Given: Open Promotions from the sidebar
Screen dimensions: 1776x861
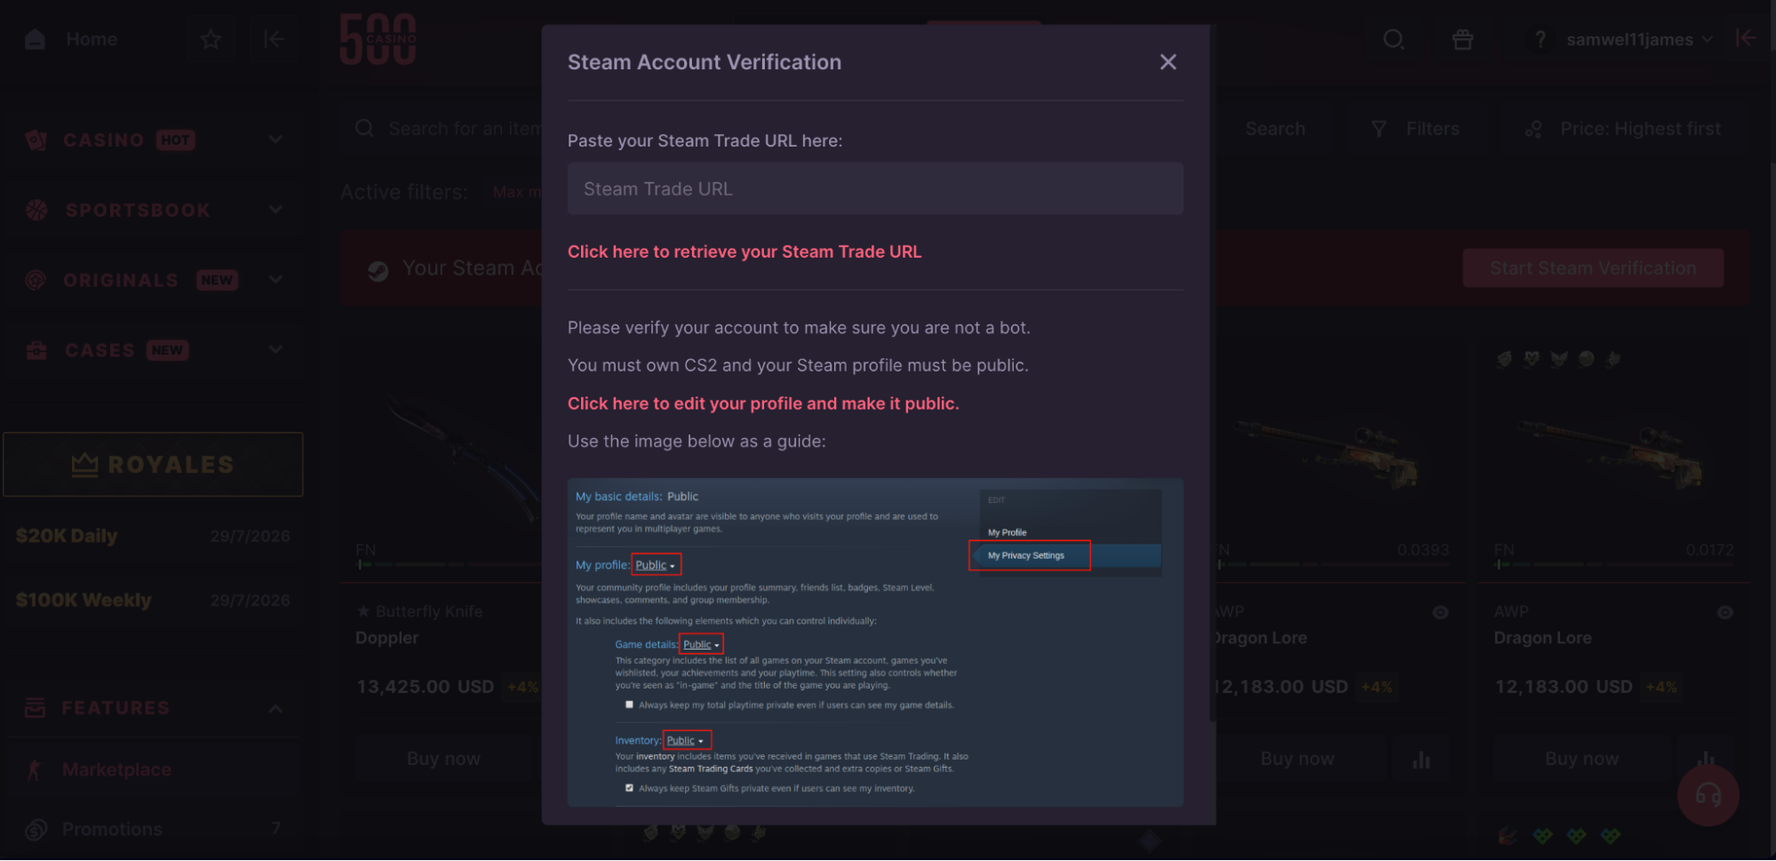Looking at the screenshot, I should tap(112, 829).
